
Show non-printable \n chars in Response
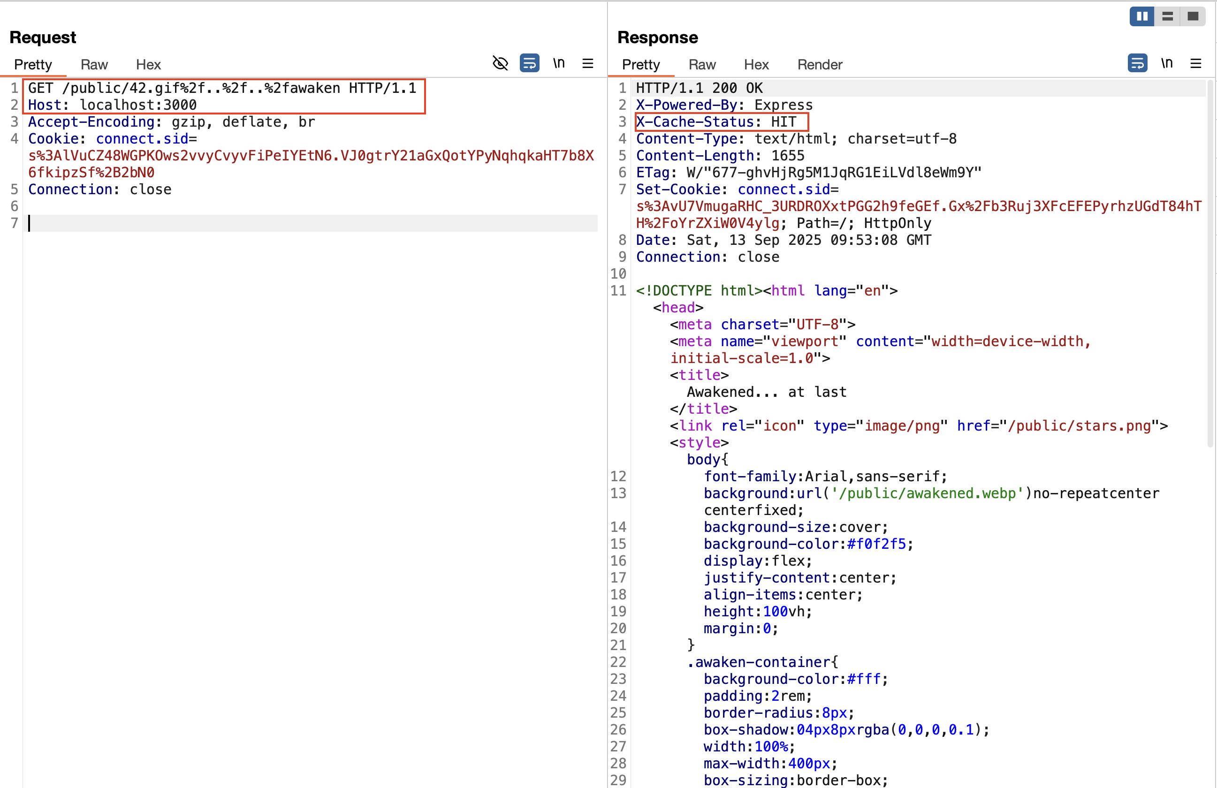tap(1166, 63)
